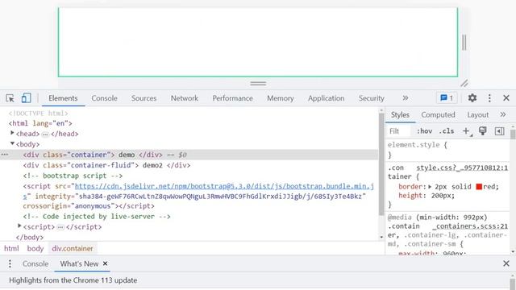
Task: Select the div class container row
Action: [189, 155]
